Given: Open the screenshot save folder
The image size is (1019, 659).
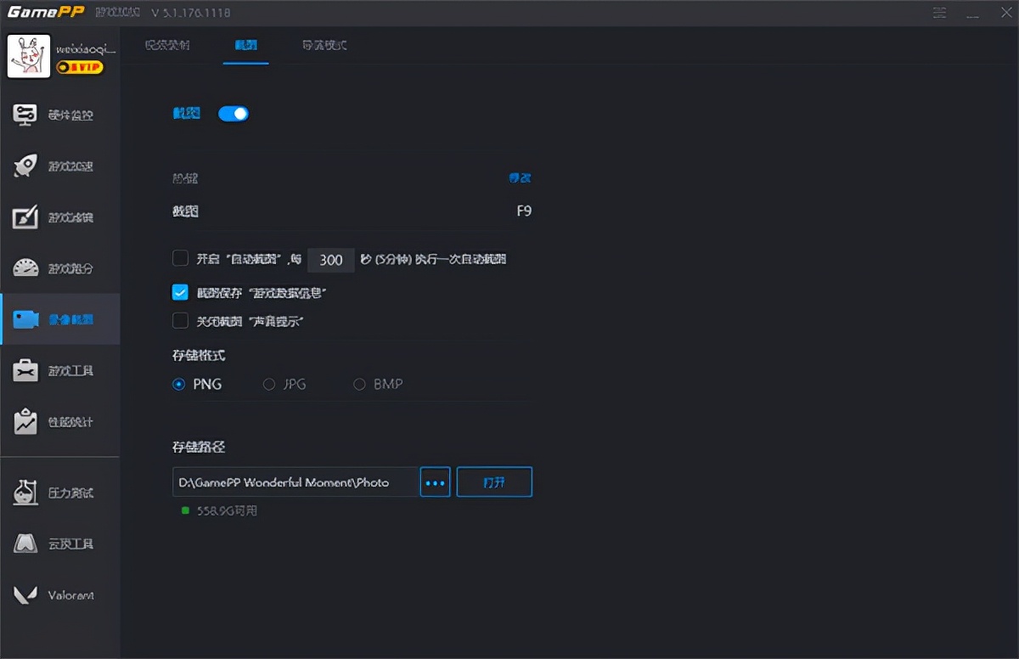Looking at the screenshot, I should pos(494,482).
